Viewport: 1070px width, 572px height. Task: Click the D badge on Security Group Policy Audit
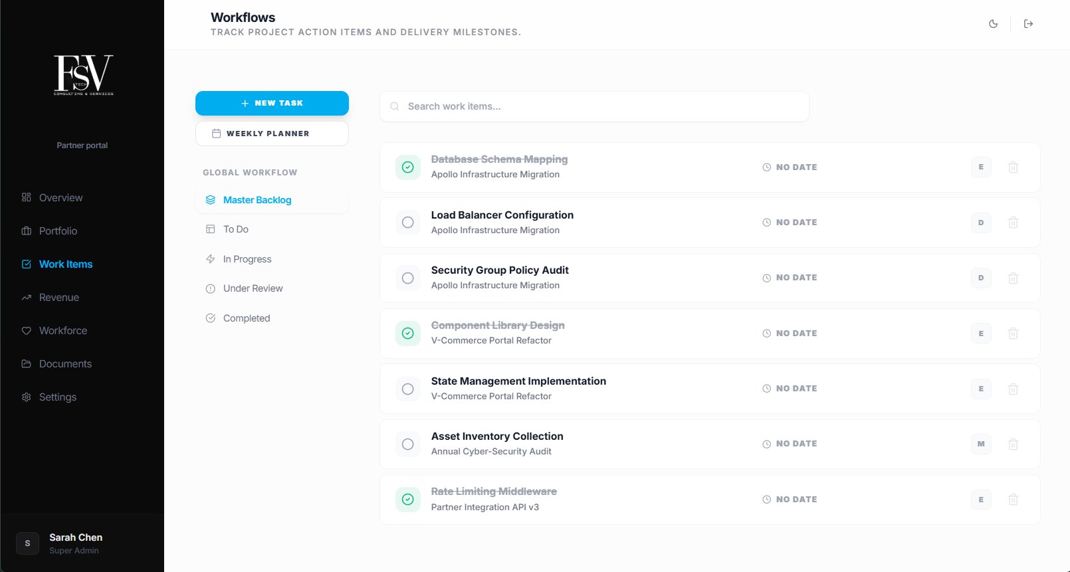tap(981, 278)
